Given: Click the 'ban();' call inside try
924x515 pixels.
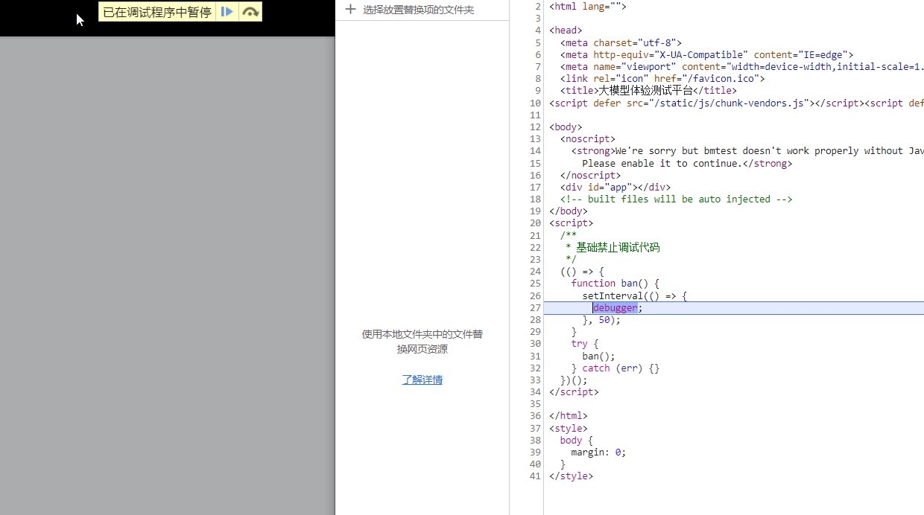Looking at the screenshot, I should [x=599, y=356].
